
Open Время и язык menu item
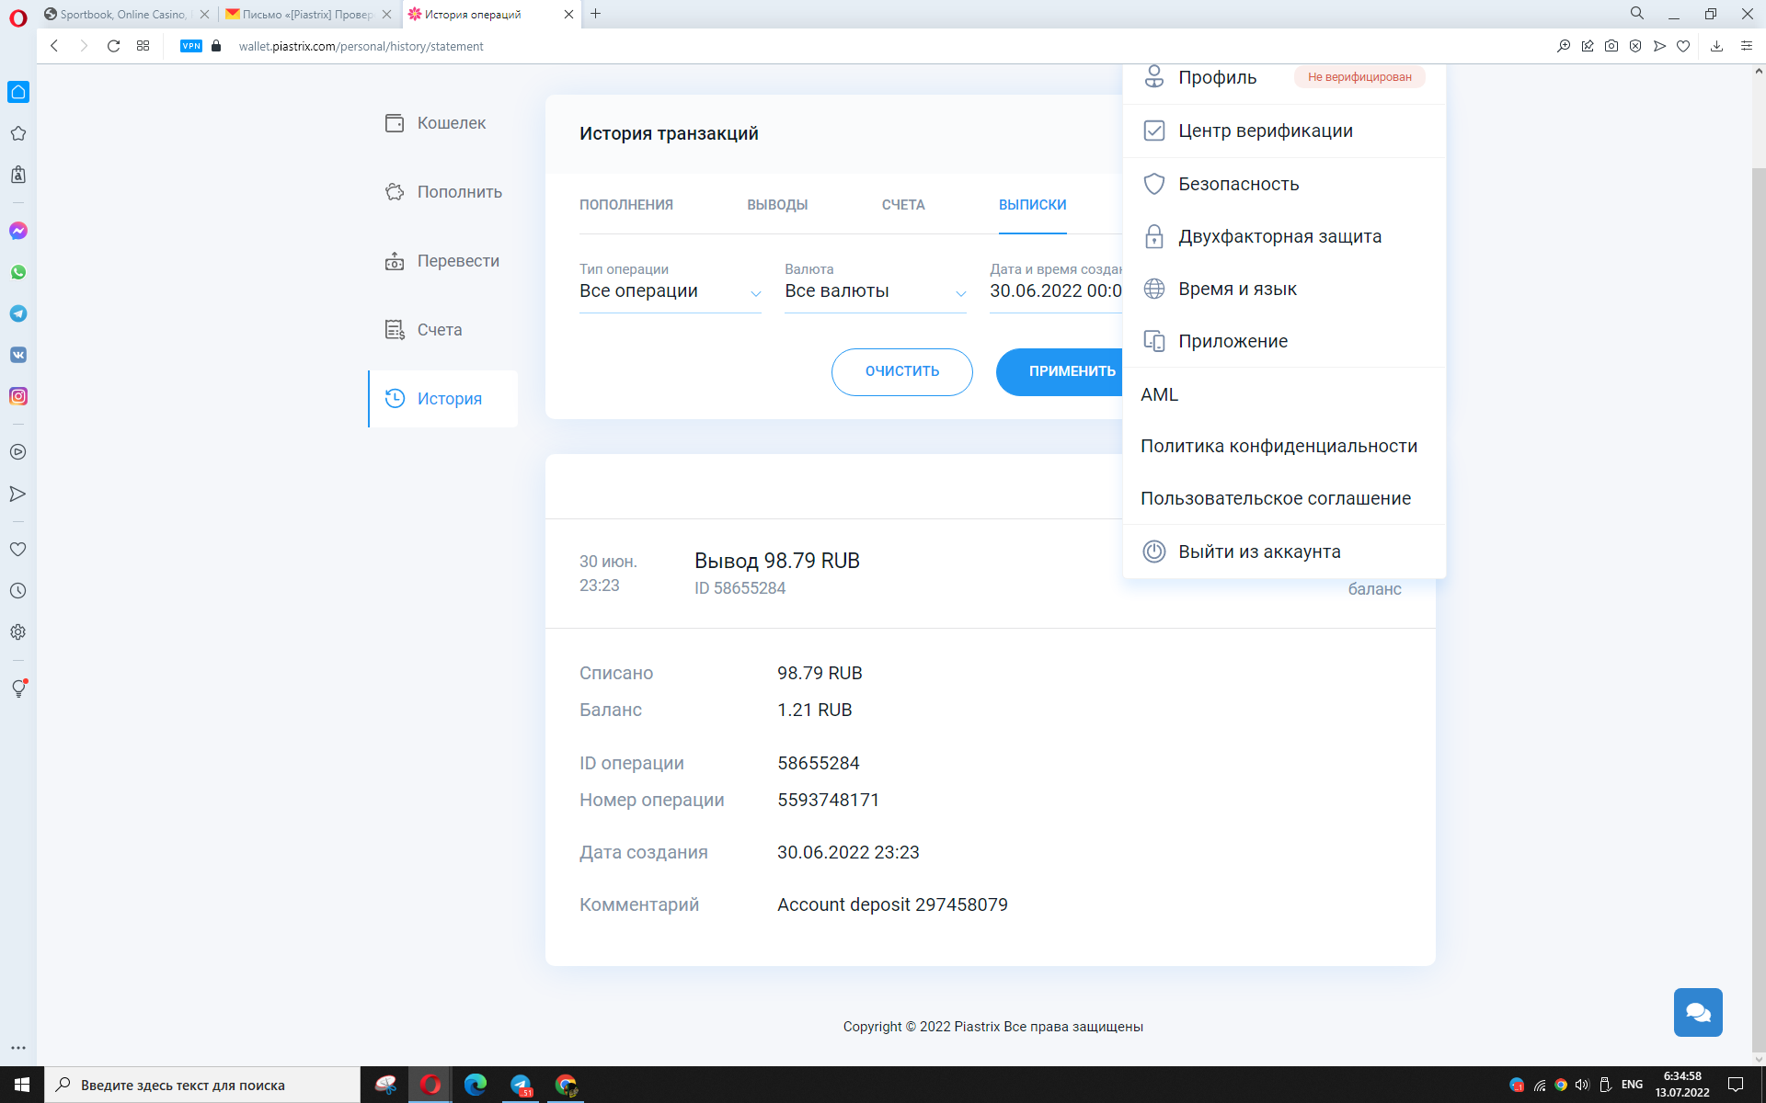click(x=1284, y=289)
